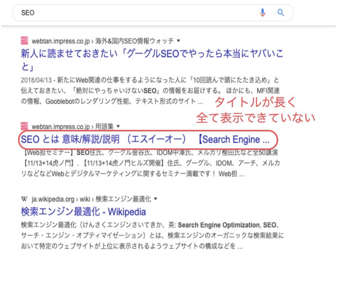This screenshot has height=286, width=341.
Task: Click the microphone voice search icon
Action: tap(263, 13)
